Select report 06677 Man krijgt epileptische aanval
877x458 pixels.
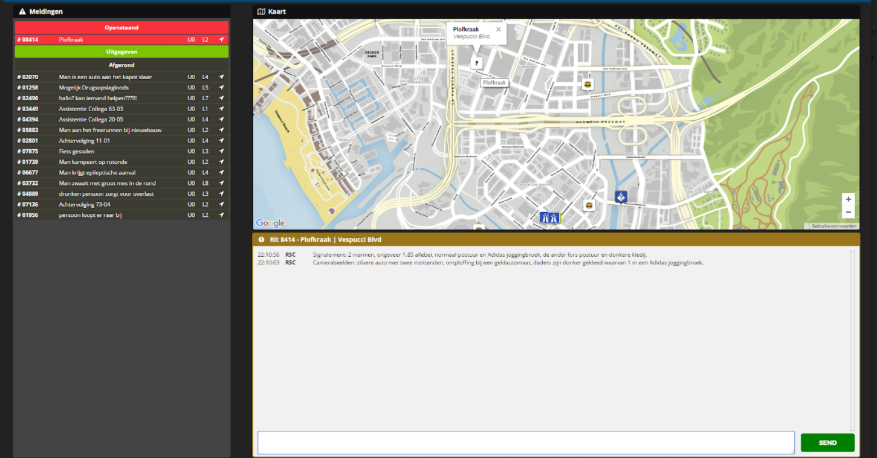(x=97, y=173)
